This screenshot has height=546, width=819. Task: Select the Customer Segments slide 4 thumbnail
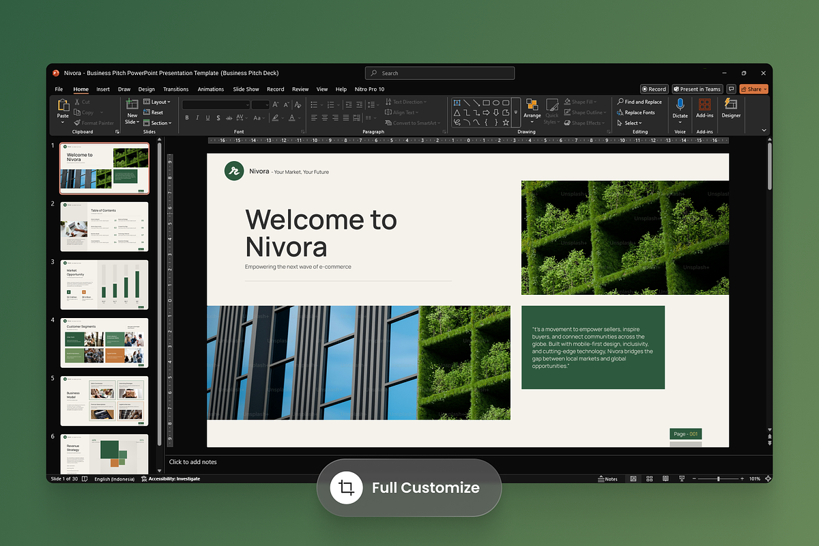click(104, 343)
